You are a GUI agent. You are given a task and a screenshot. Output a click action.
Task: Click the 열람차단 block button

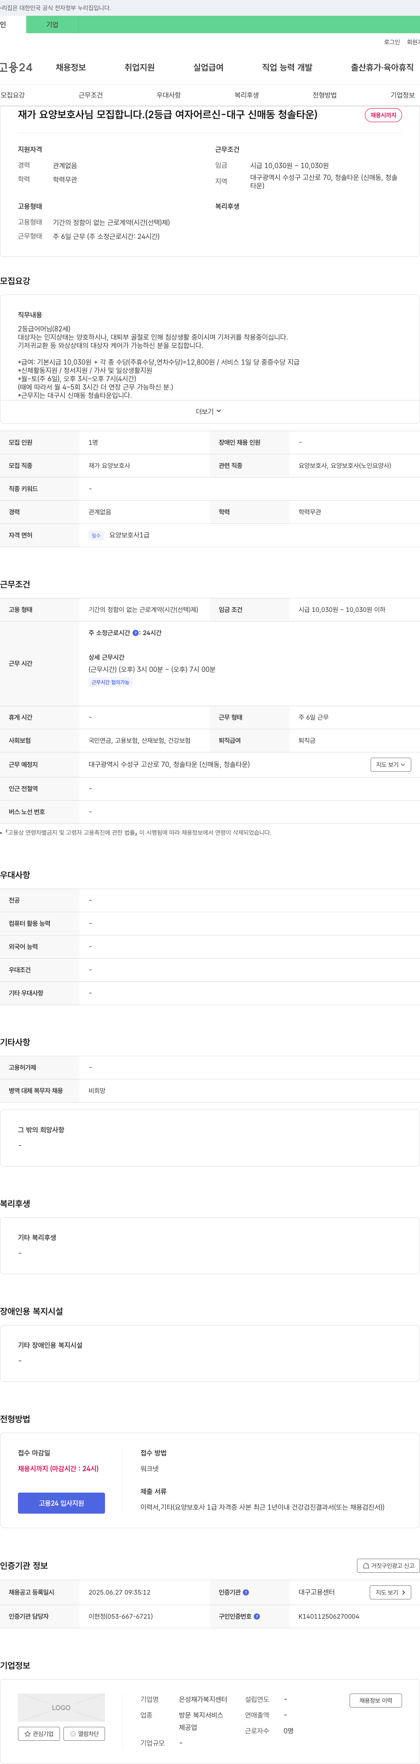coord(84,1733)
